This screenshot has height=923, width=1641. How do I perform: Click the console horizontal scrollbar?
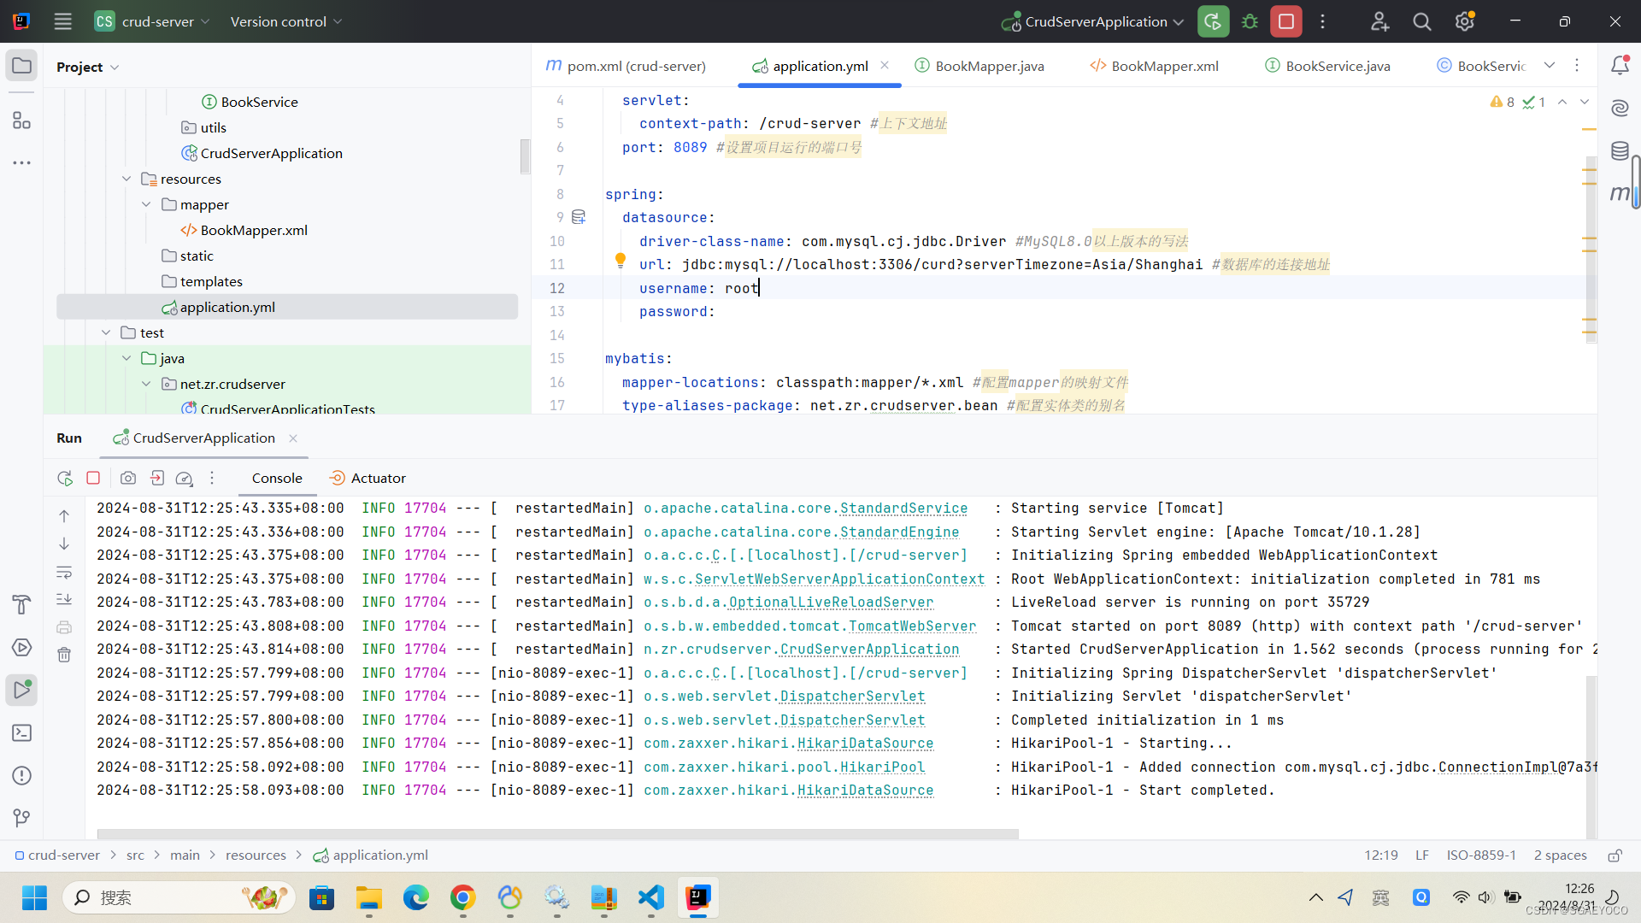(557, 833)
